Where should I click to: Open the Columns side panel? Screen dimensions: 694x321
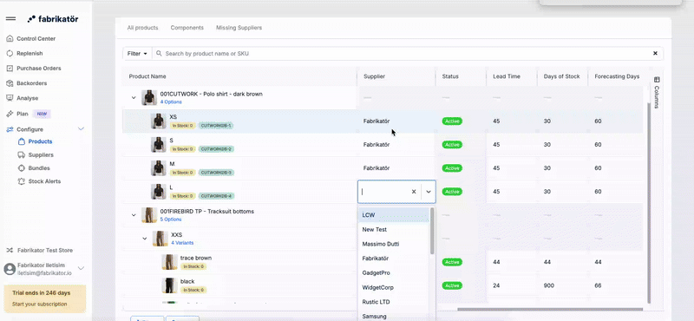tap(657, 92)
